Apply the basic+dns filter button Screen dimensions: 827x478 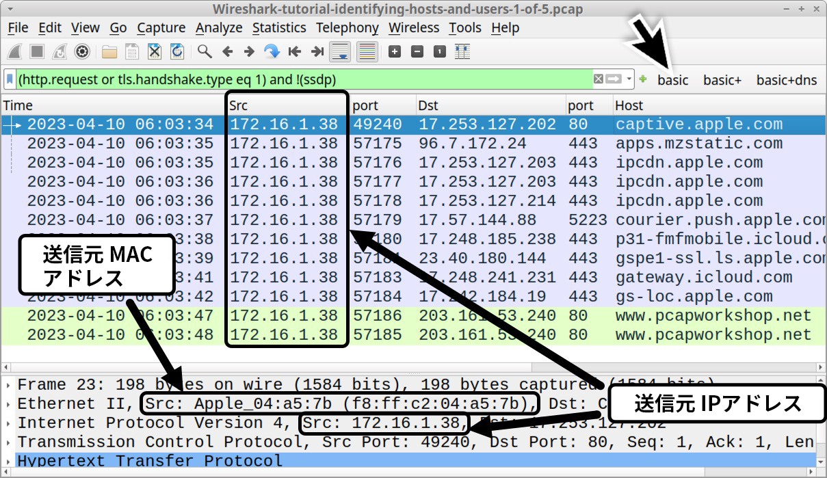(787, 80)
